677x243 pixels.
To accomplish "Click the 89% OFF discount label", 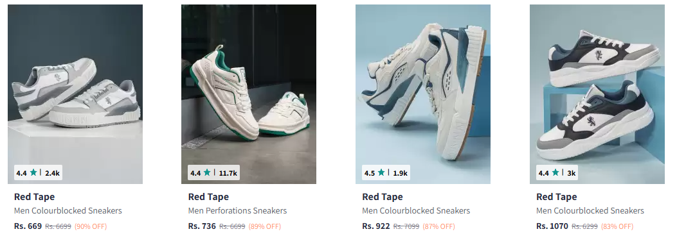I will pos(265,226).
